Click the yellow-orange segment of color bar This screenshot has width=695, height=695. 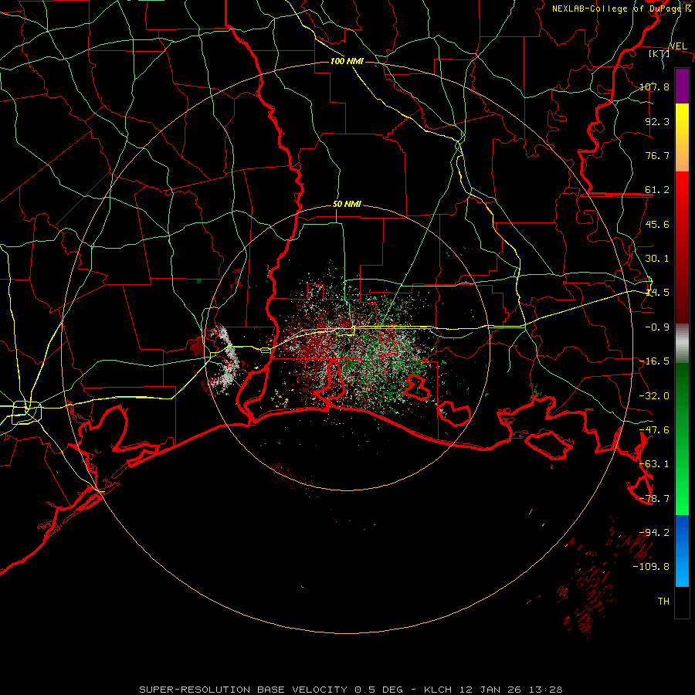point(682,137)
